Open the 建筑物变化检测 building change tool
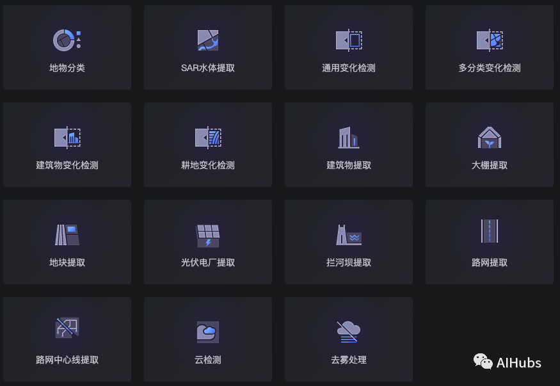This screenshot has height=386, width=560. 67,136
